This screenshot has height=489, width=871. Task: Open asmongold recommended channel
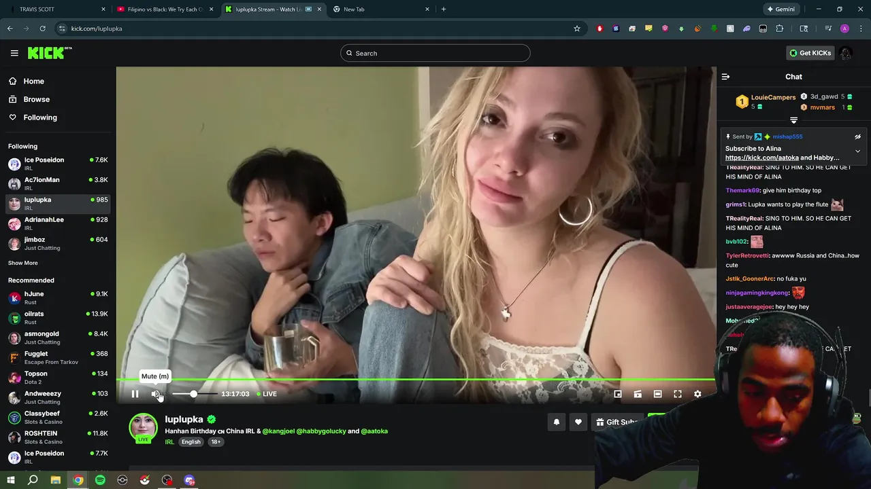pos(58,338)
